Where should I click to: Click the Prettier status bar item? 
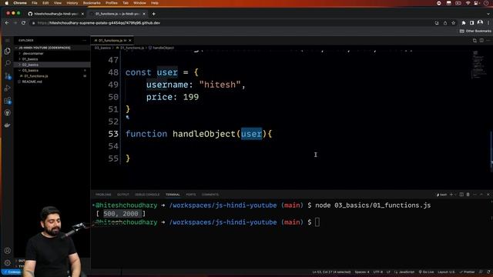pyautogui.click(x=467, y=272)
